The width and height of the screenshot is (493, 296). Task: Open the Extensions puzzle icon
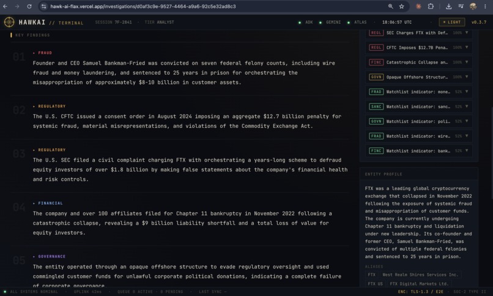point(431,6)
